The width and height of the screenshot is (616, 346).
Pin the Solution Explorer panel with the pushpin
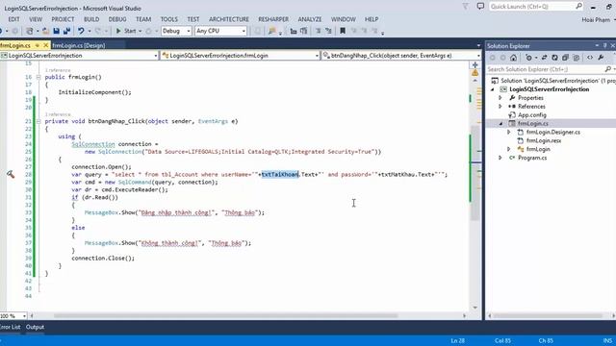[605, 45]
